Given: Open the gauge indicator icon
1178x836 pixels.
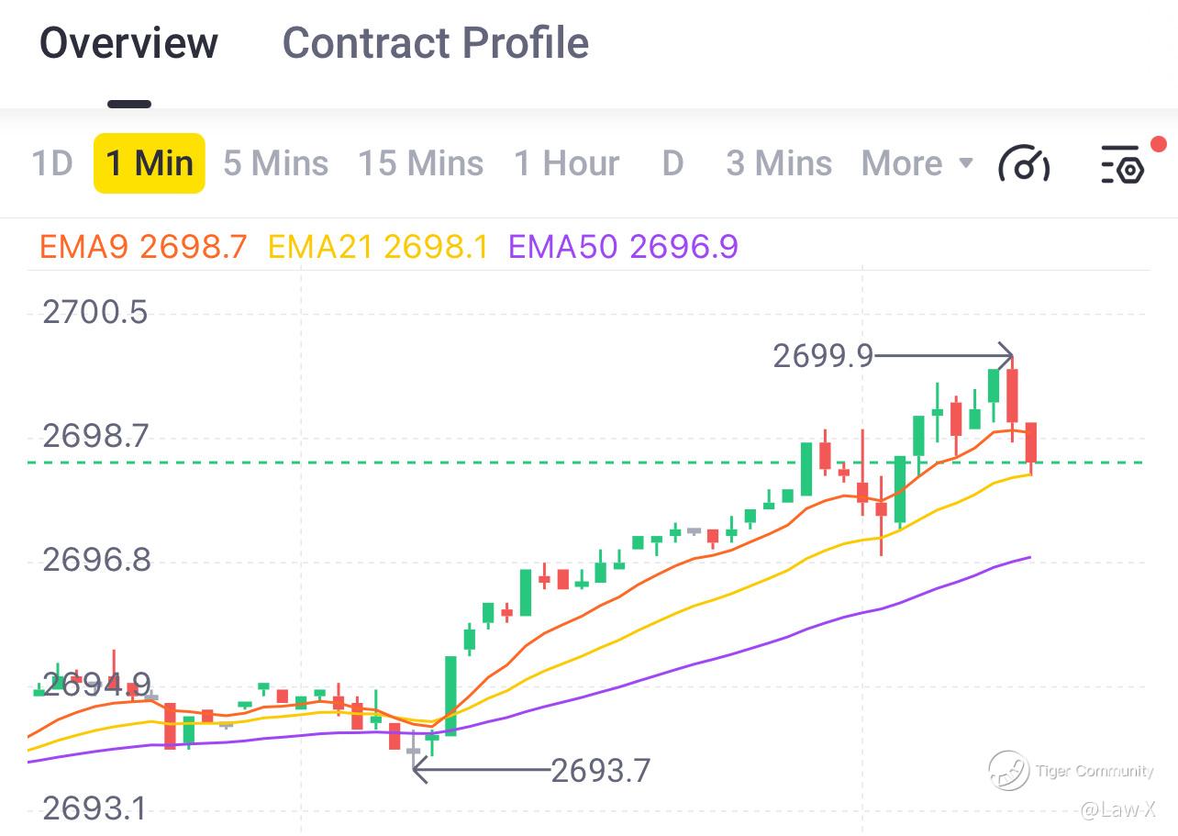Looking at the screenshot, I should (1024, 164).
